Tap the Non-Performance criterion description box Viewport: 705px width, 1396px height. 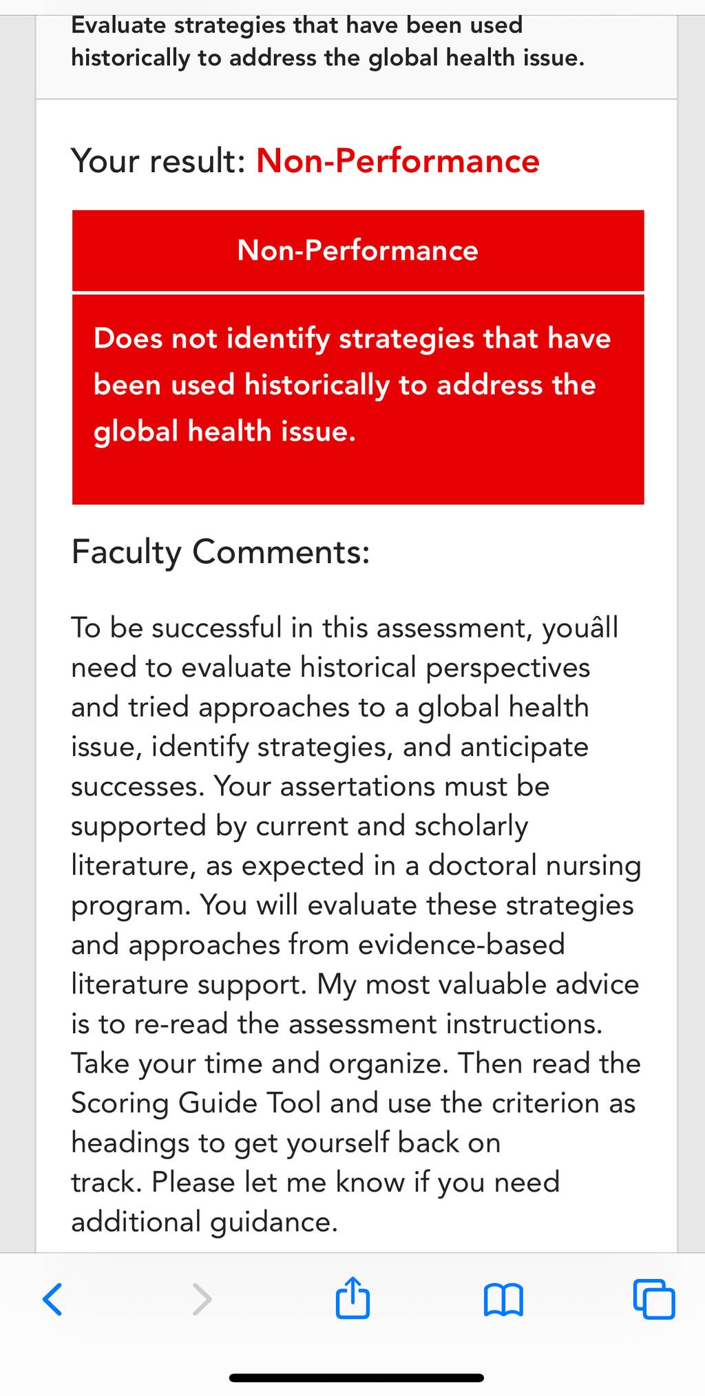click(x=358, y=399)
